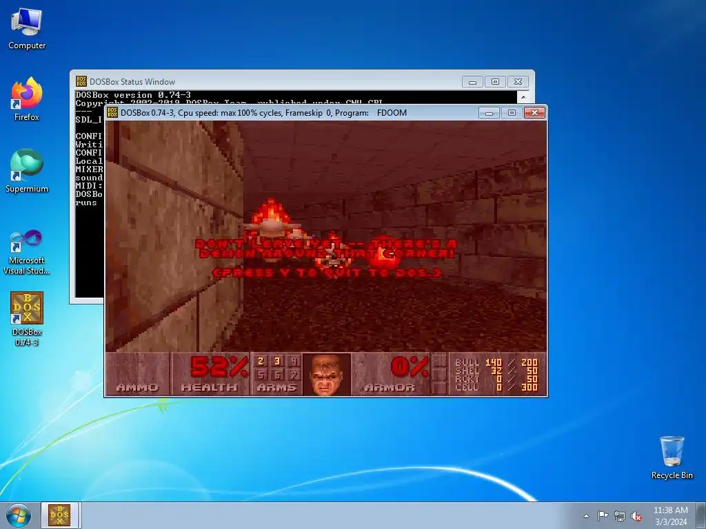Click the AMMO panel in status bar

137,374
